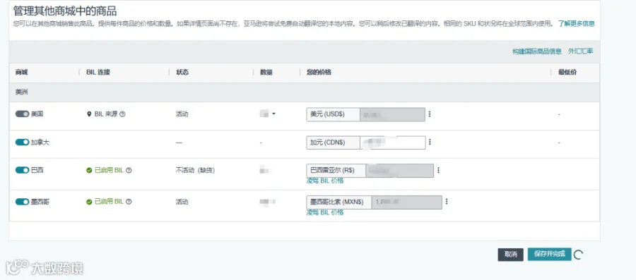The width and height of the screenshot is (636, 280).
Task: Click green check icon in 墨西哥 row
Action: [x=89, y=202]
